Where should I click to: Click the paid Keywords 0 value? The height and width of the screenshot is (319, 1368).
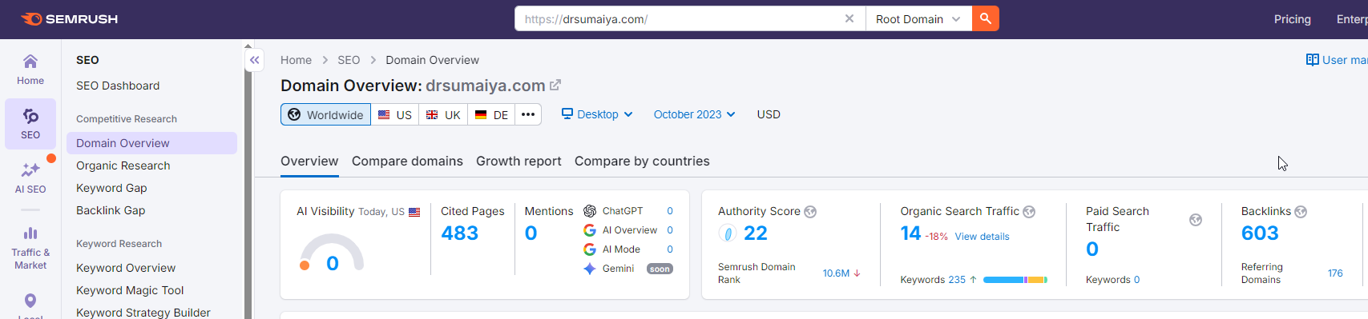(1136, 280)
